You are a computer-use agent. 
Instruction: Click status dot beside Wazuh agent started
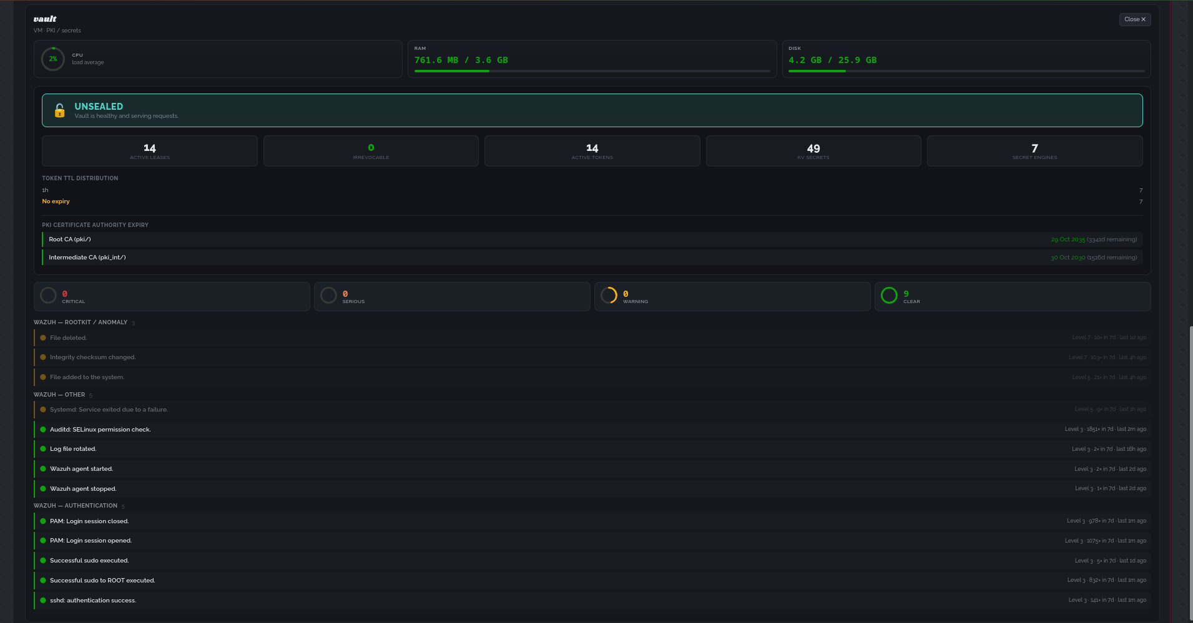[x=43, y=469]
